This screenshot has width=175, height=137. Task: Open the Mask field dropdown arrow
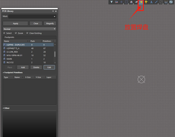tap(54, 17)
